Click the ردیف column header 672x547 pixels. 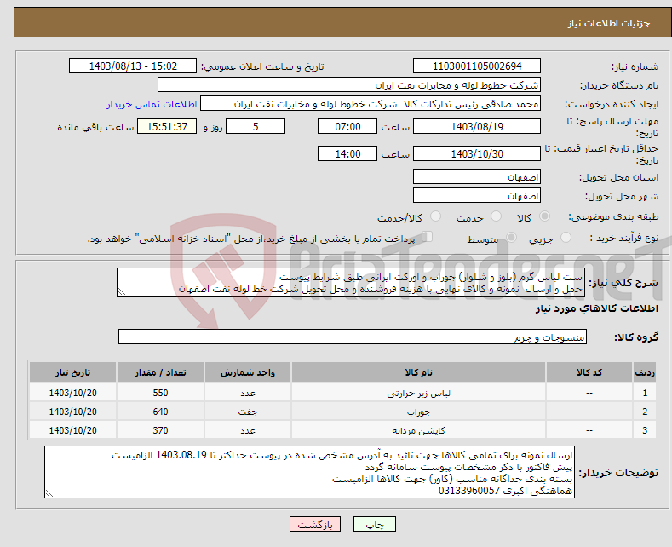(x=645, y=372)
